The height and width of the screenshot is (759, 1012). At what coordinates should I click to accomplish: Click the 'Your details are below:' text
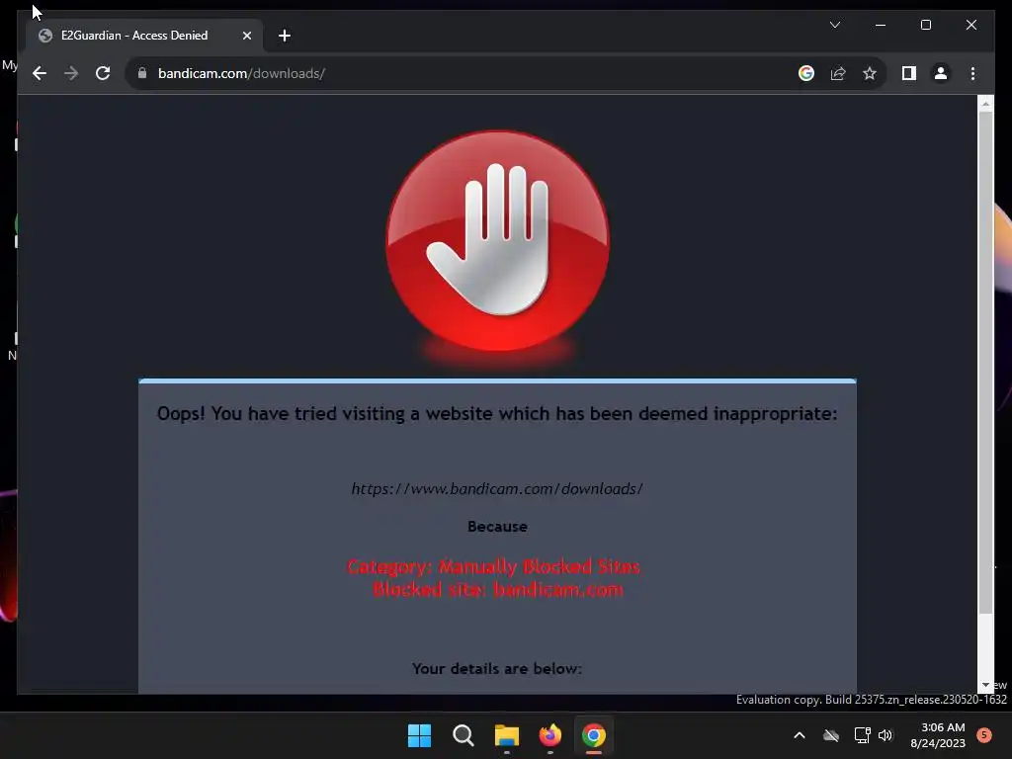[x=497, y=669]
